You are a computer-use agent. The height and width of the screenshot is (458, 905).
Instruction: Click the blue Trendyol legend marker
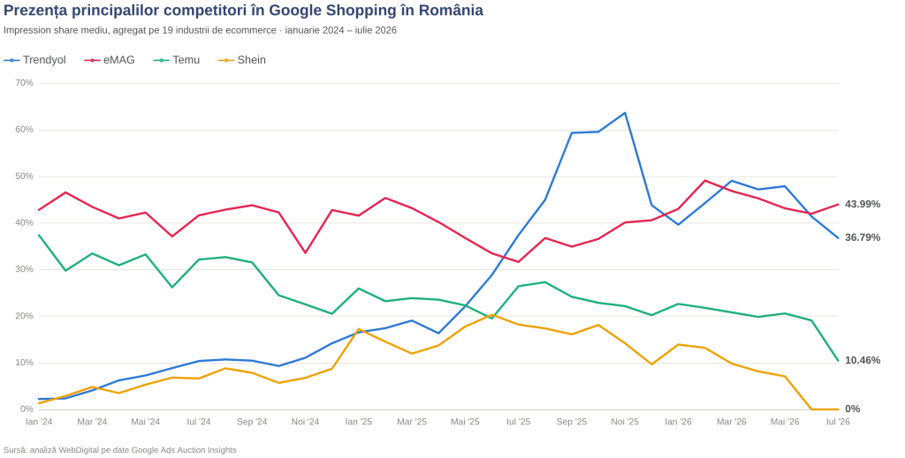tap(11, 60)
